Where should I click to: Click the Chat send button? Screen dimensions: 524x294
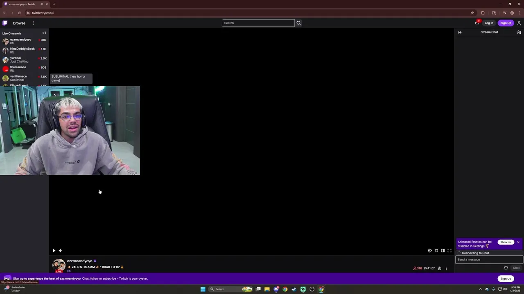pyautogui.click(x=516, y=268)
